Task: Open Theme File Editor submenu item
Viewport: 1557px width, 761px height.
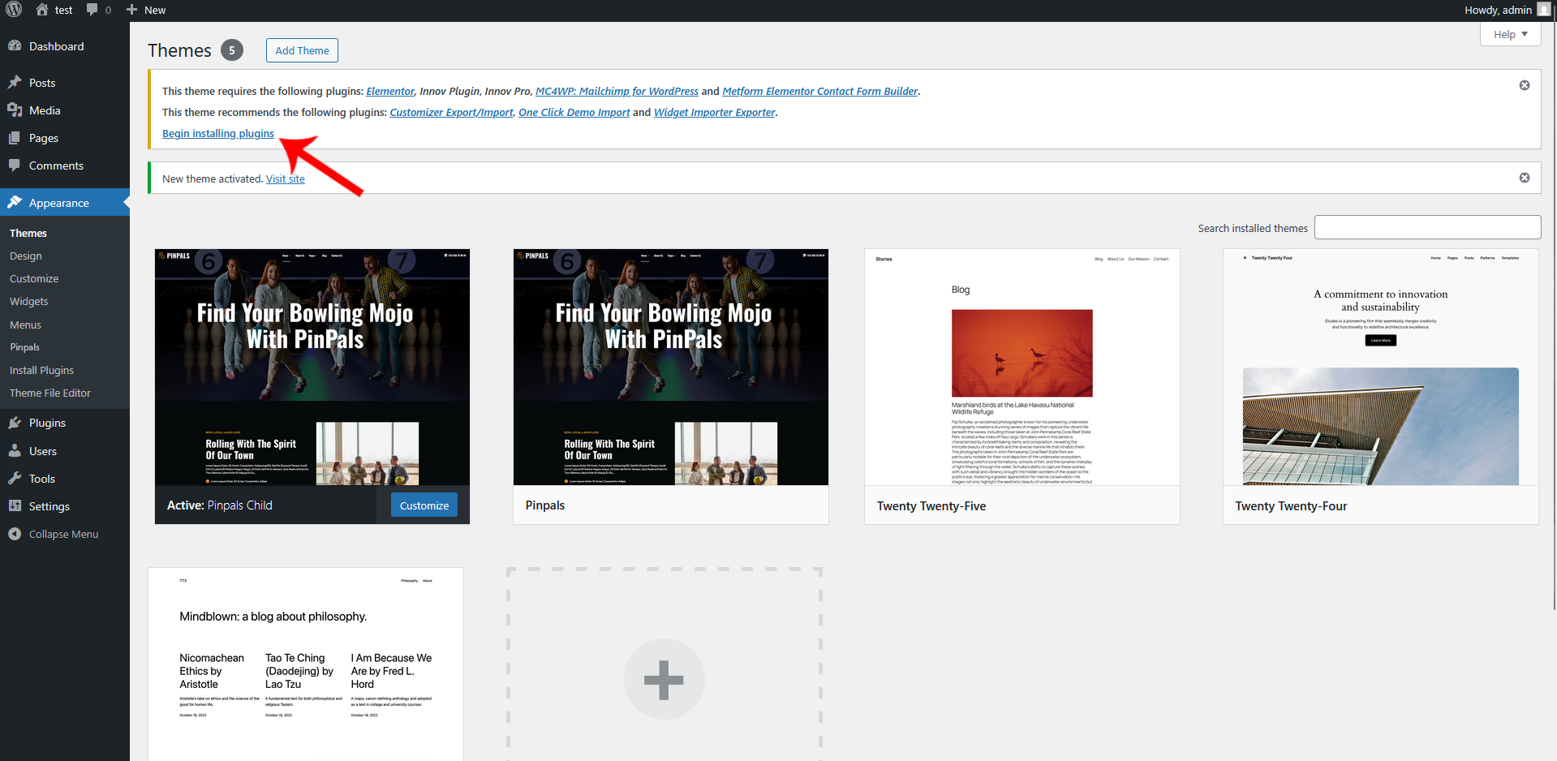Action: [50, 393]
